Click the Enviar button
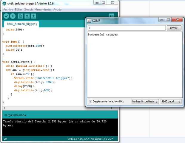Screen dimensions: 185x143 174,28
